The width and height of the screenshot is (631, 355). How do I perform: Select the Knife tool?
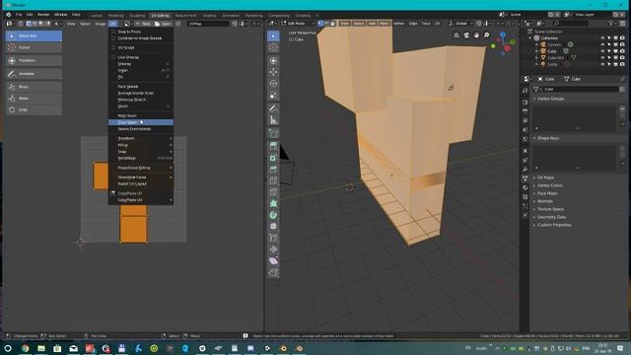pos(274,192)
